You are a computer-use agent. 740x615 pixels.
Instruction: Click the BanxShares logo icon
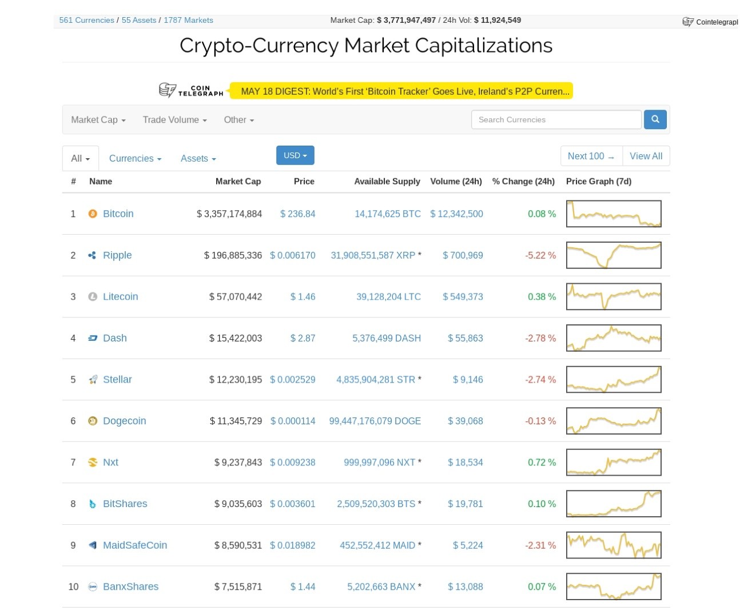coord(93,586)
